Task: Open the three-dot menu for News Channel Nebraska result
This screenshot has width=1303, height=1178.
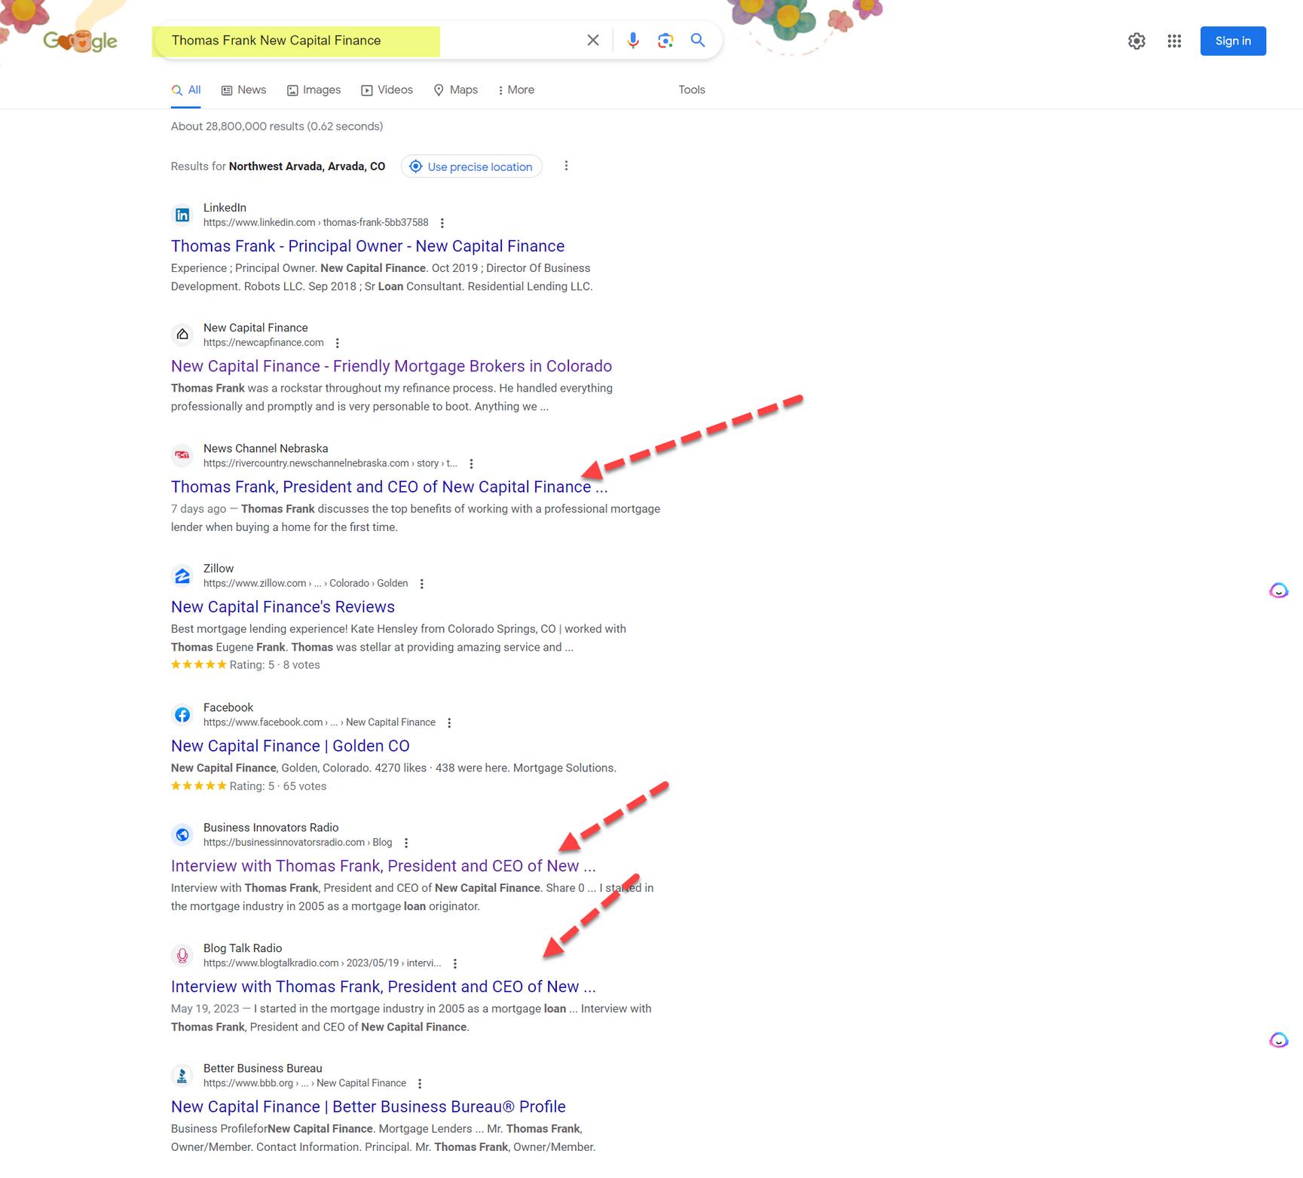Action: (x=471, y=464)
